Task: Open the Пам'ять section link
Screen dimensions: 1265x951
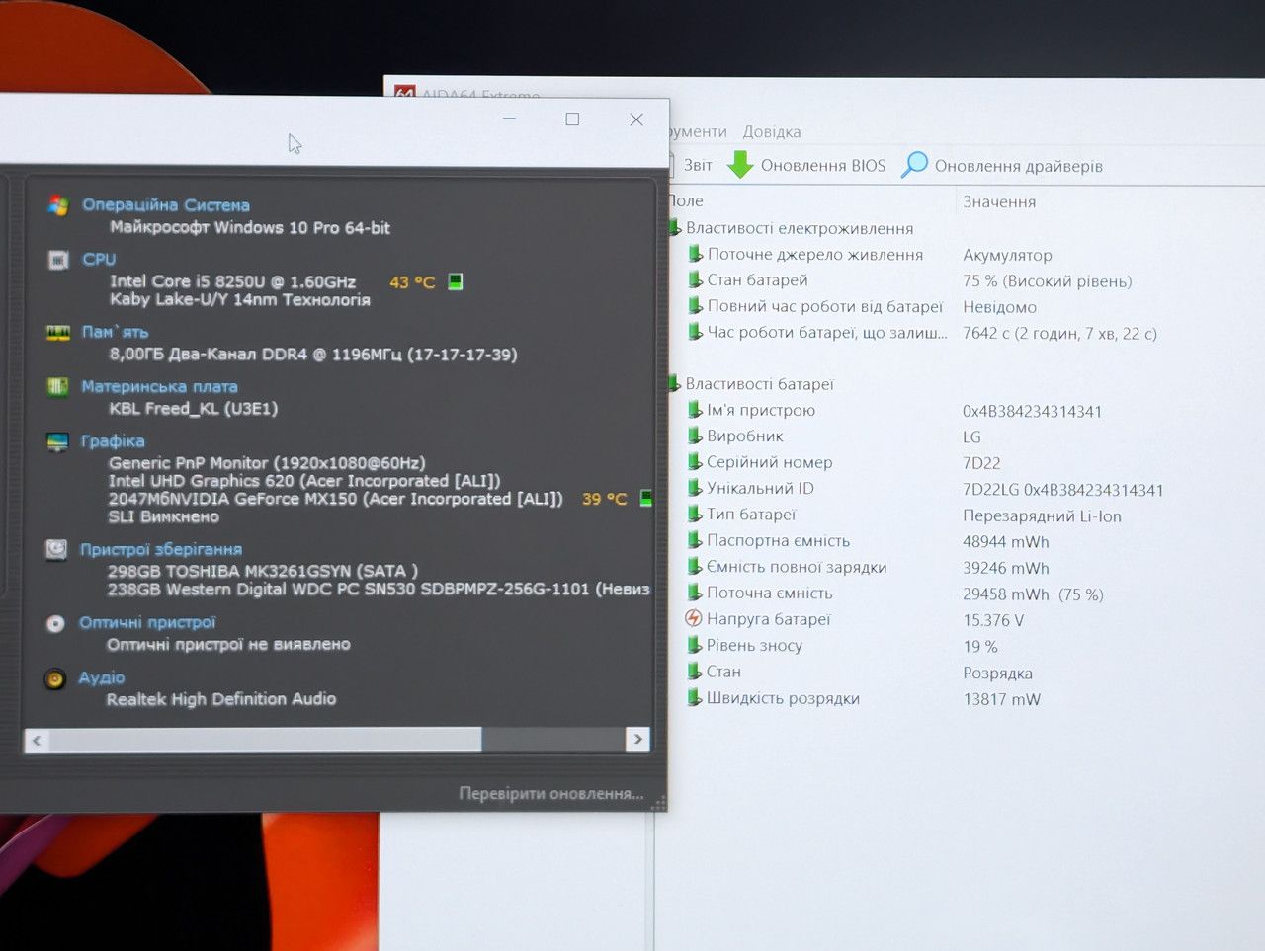Action: 115,332
